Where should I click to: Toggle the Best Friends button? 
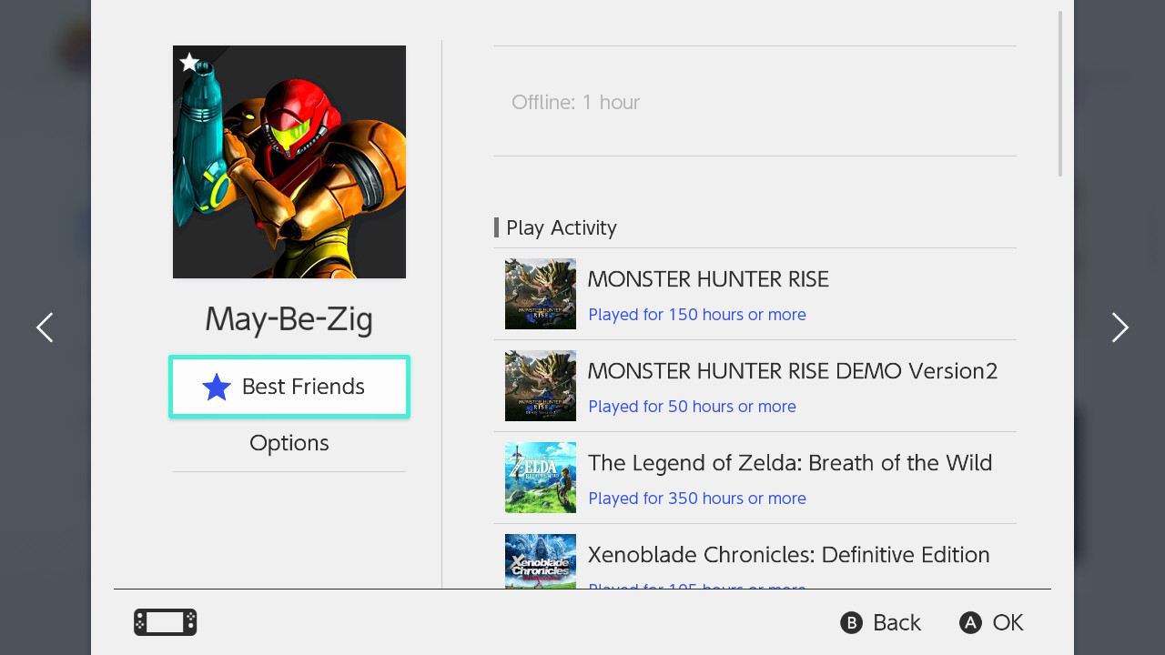289,387
